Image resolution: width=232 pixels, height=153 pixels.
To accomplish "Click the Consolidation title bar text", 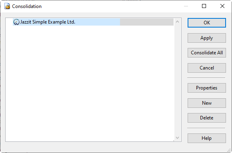I will [27, 6].
